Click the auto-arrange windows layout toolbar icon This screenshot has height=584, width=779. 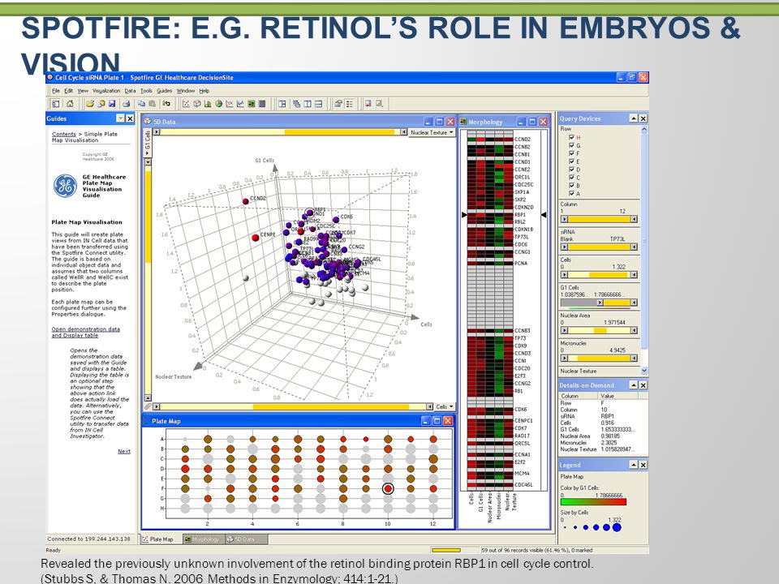(x=282, y=104)
